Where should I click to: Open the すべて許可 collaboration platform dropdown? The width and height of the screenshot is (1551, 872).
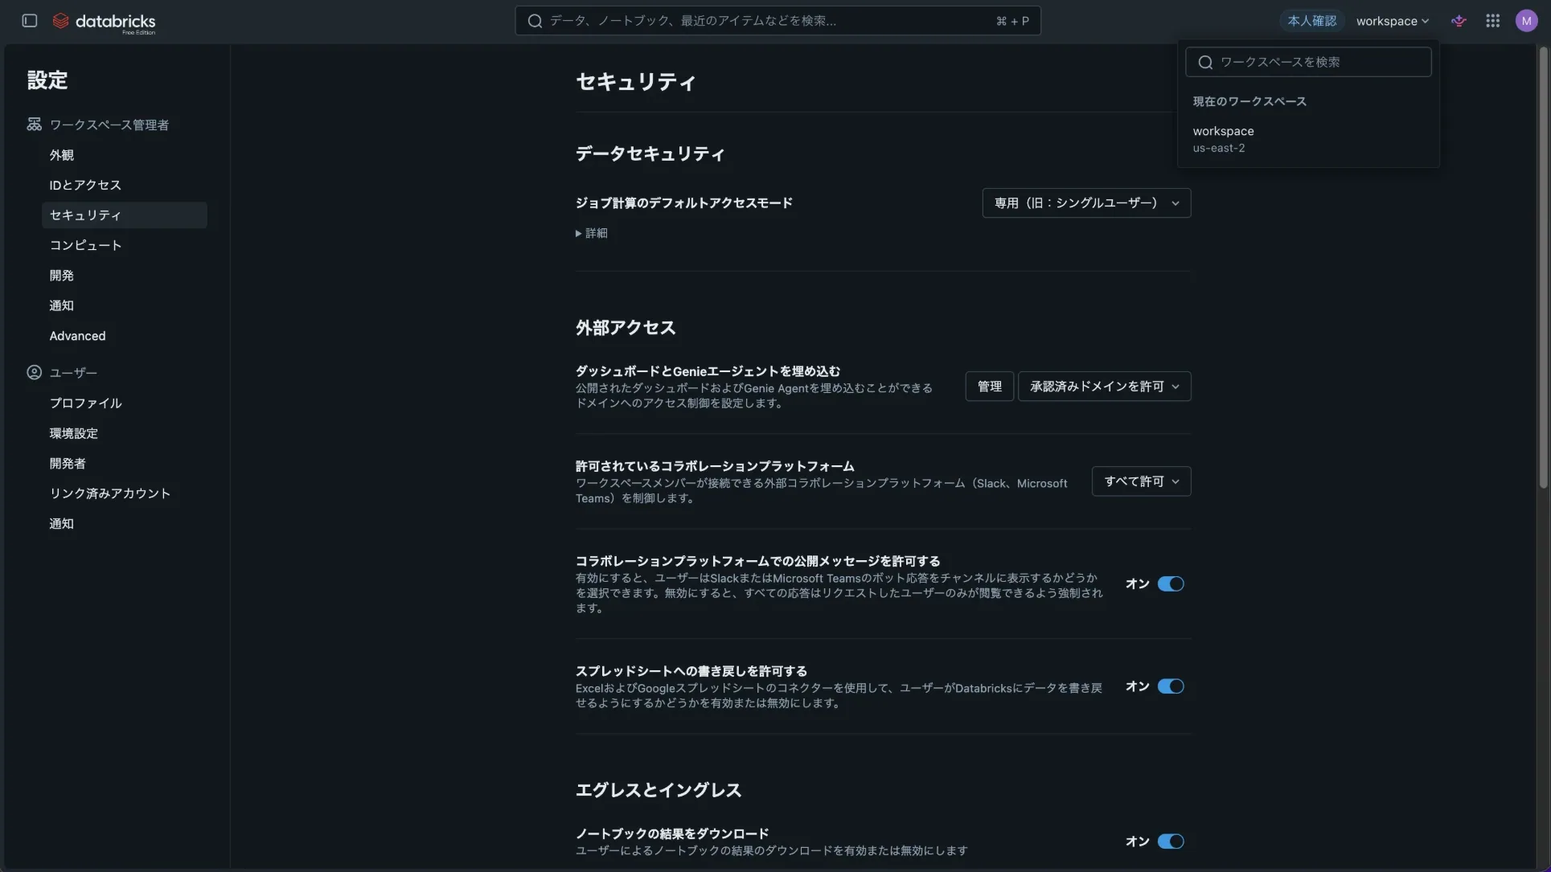1141,481
